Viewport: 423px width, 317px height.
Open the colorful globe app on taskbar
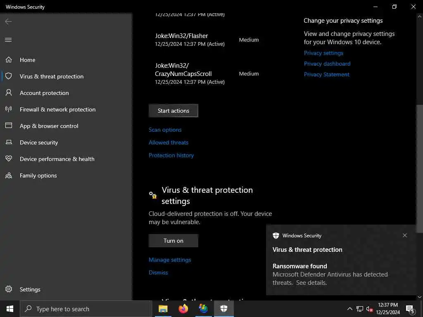coord(203,309)
